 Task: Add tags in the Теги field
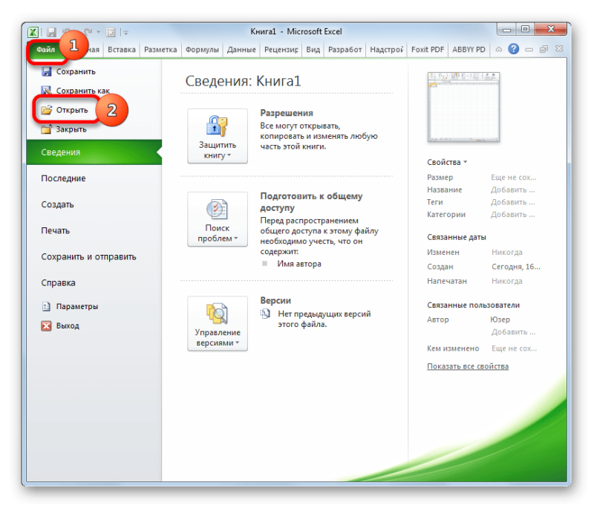[512, 202]
